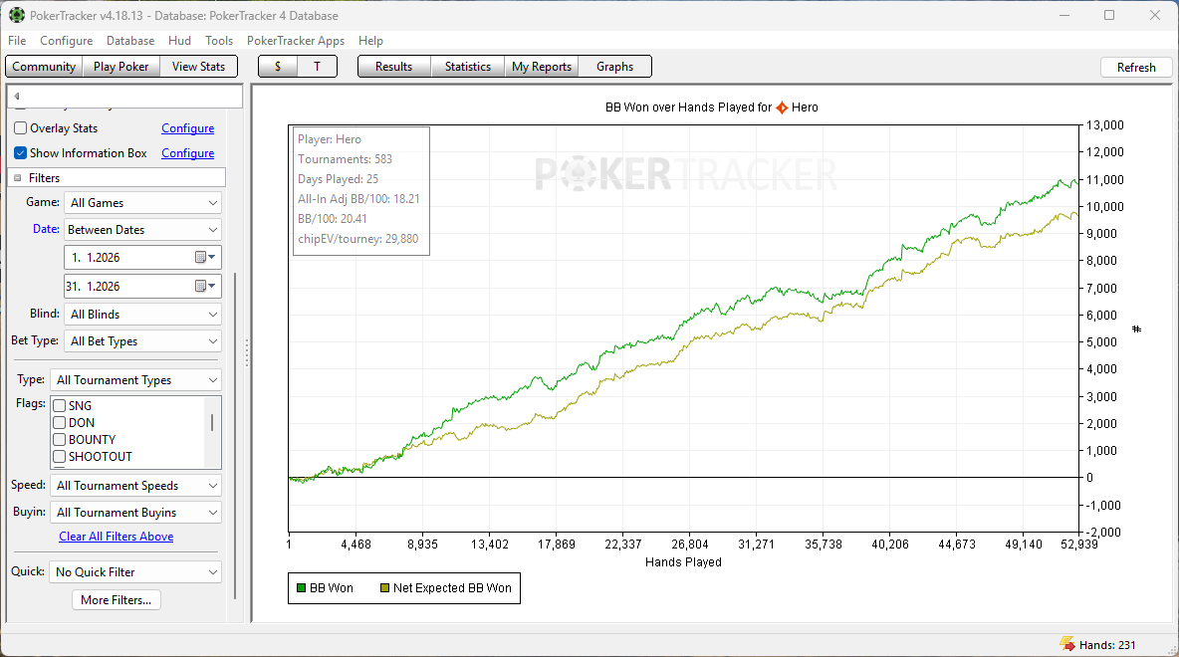
Task: Switch to cash games with the $ button
Action: tap(278, 67)
